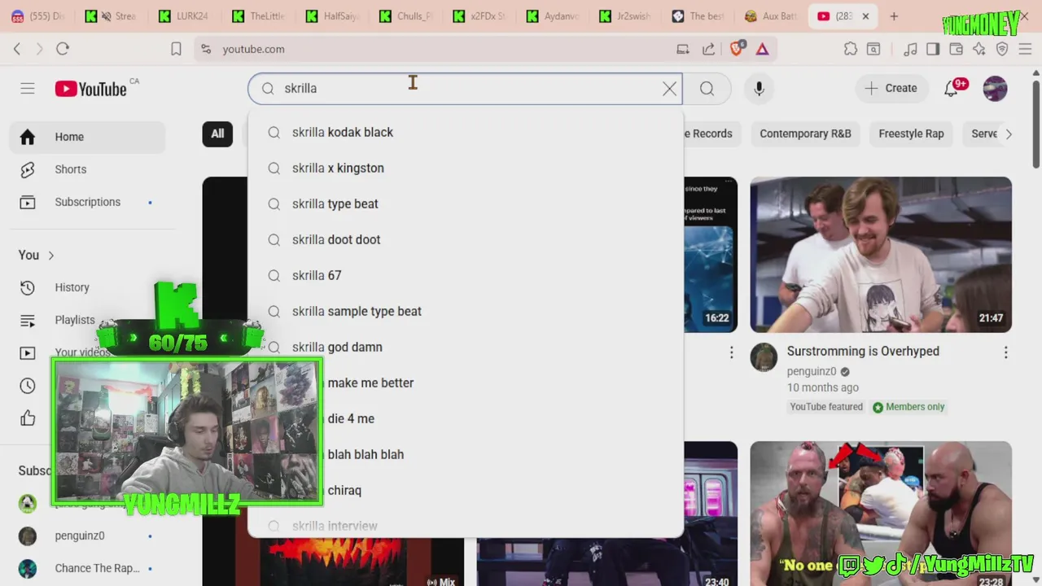Choose suggestion skrilla kodak black

pyautogui.click(x=466, y=132)
